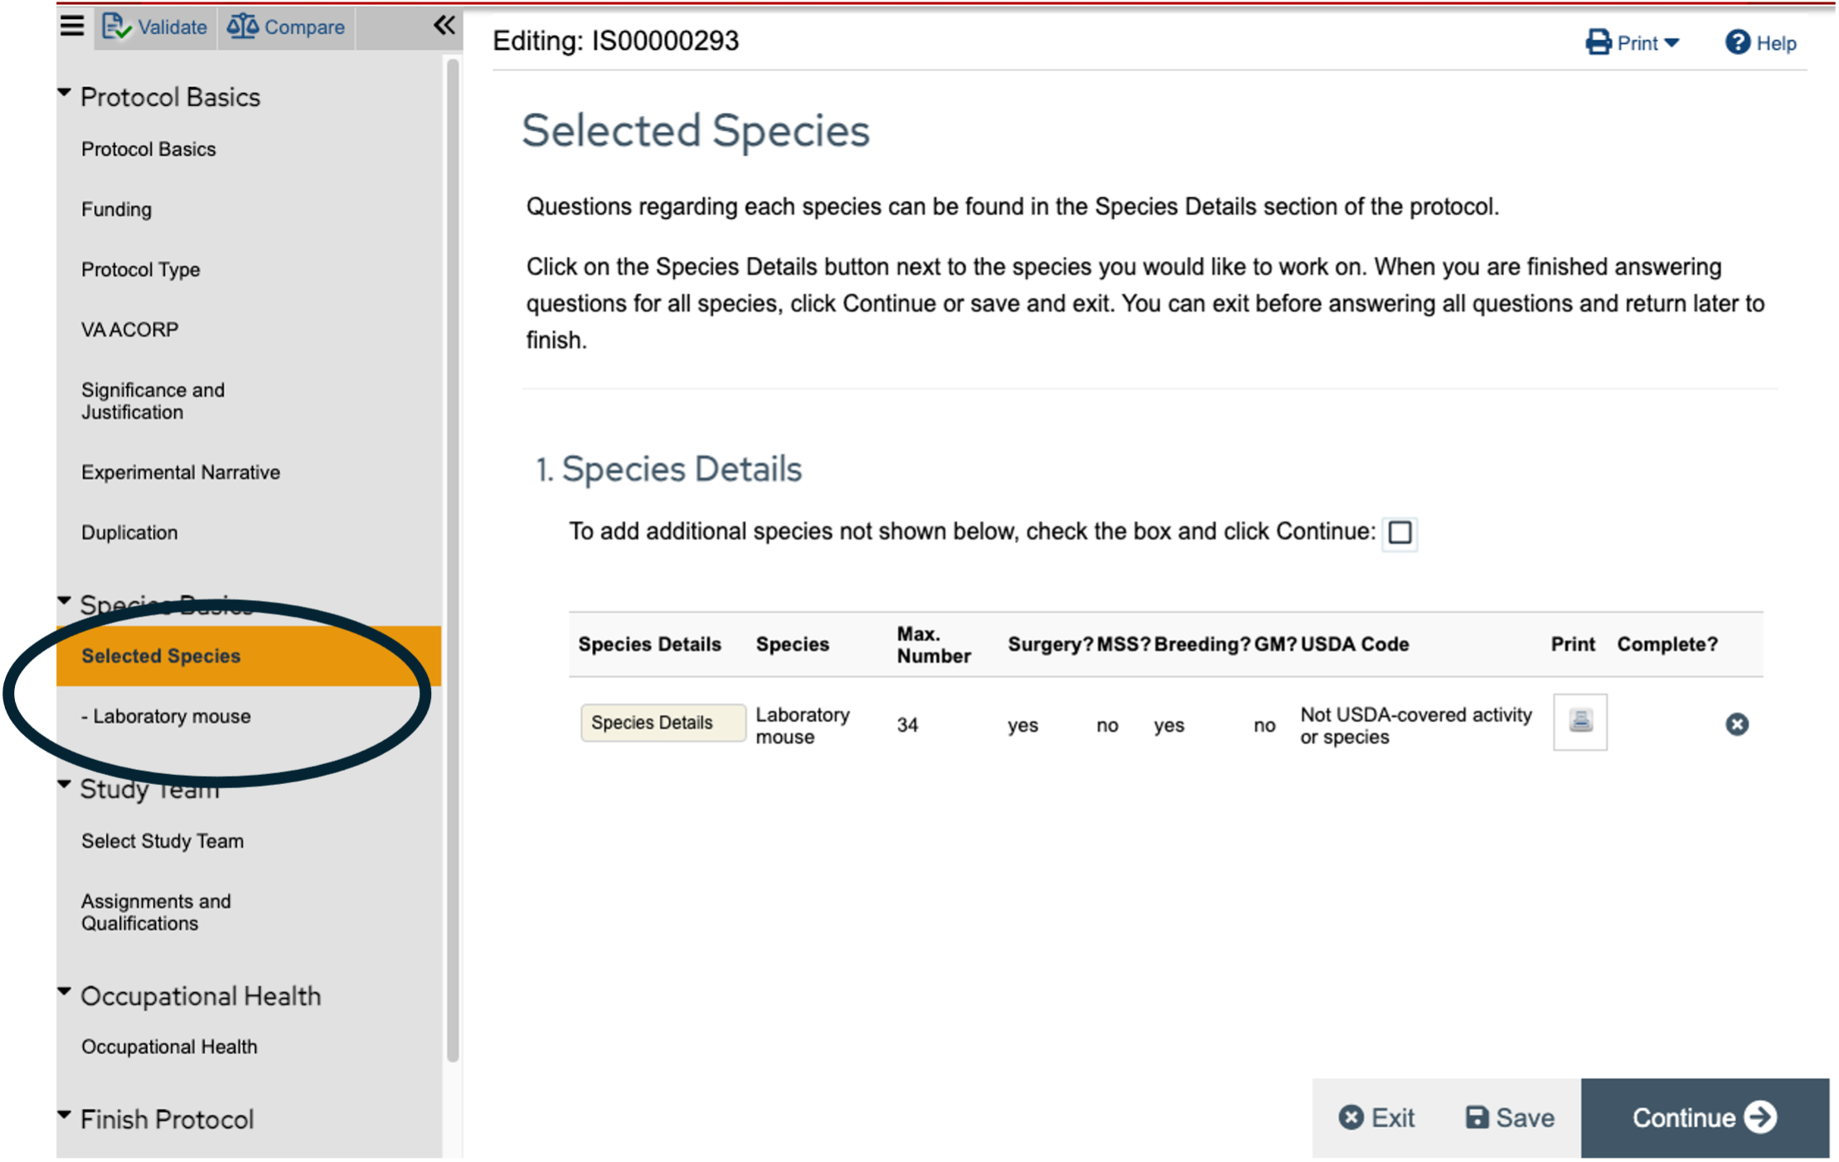Open the Print dropdown menu
The width and height of the screenshot is (1839, 1162).
(1632, 42)
